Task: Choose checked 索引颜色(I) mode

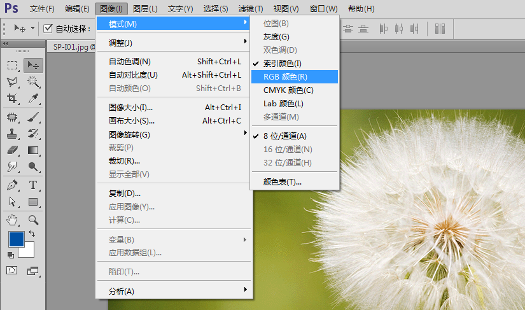Action: click(x=294, y=64)
